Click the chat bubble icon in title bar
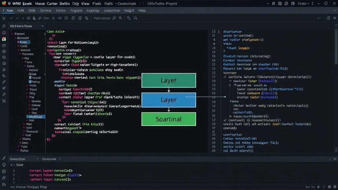Screen dimensions: 338x190 286,3
